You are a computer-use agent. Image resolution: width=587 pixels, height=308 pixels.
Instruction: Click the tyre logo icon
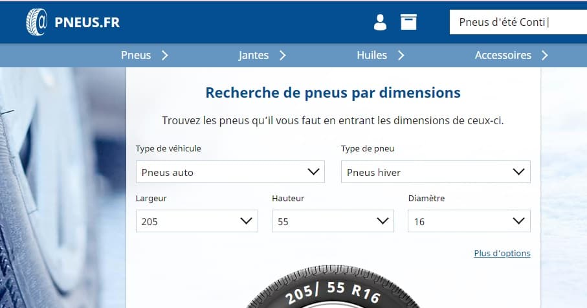tap(36, 22)
